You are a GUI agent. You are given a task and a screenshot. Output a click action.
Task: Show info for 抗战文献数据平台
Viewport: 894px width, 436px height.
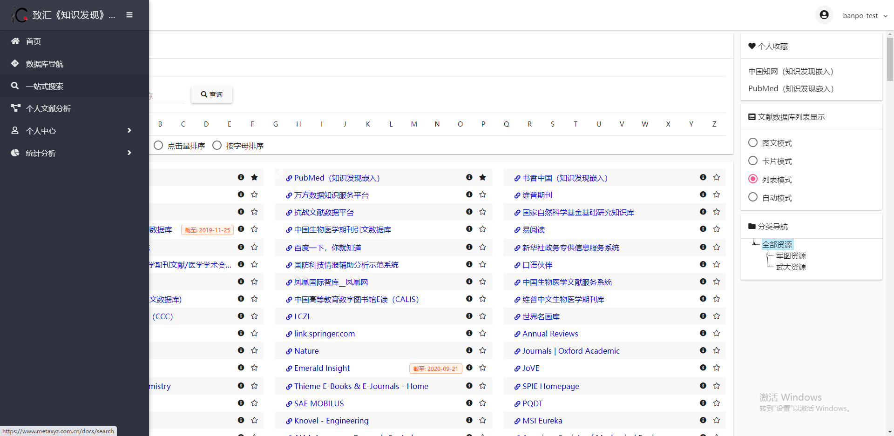[x=469, y=212]
